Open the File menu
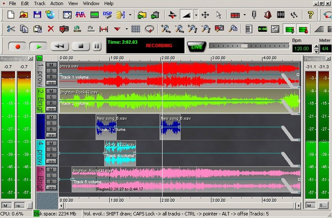 [12, 3]
